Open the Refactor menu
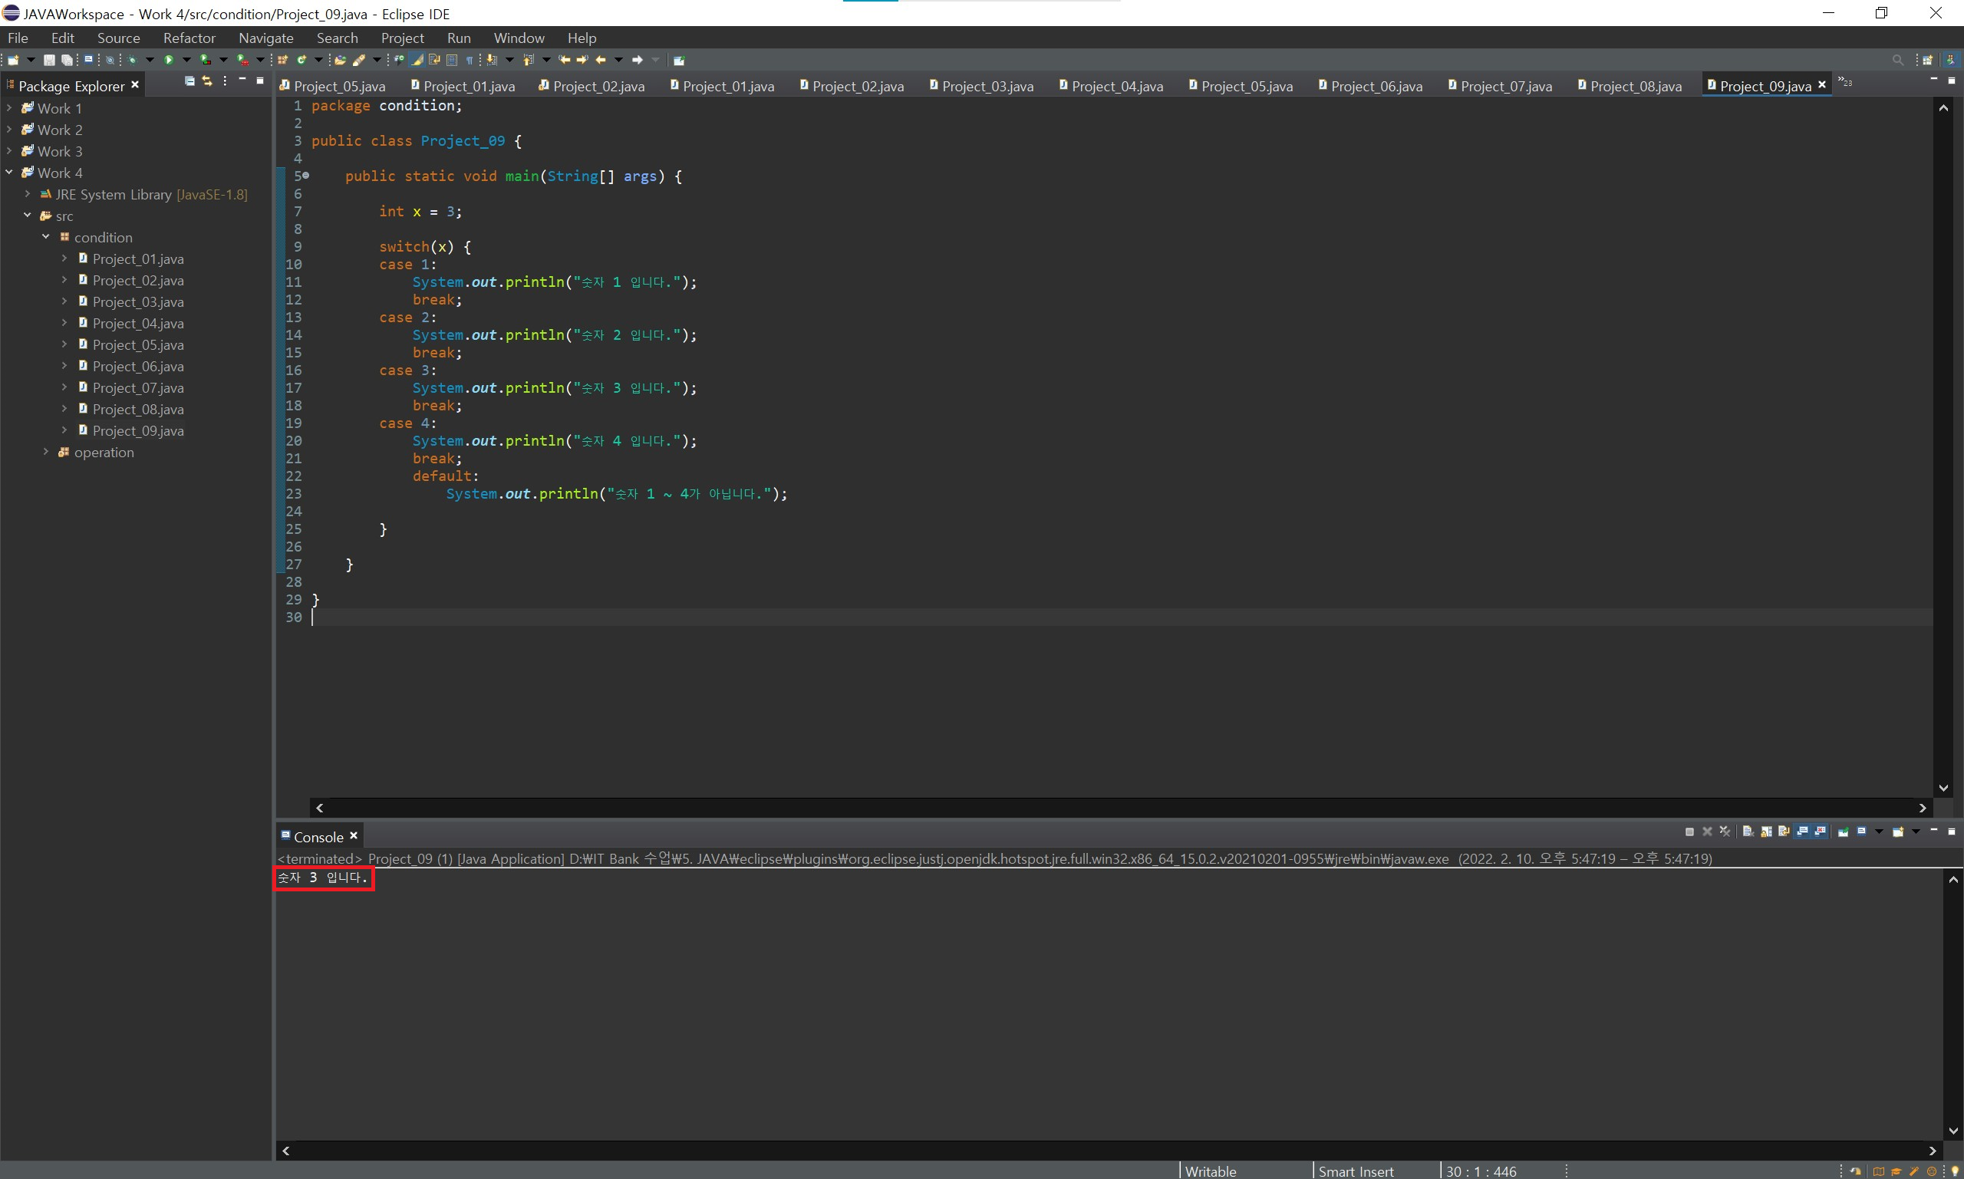The image size is (1964, 1179). pyautogui.click(x=189, y=38)
